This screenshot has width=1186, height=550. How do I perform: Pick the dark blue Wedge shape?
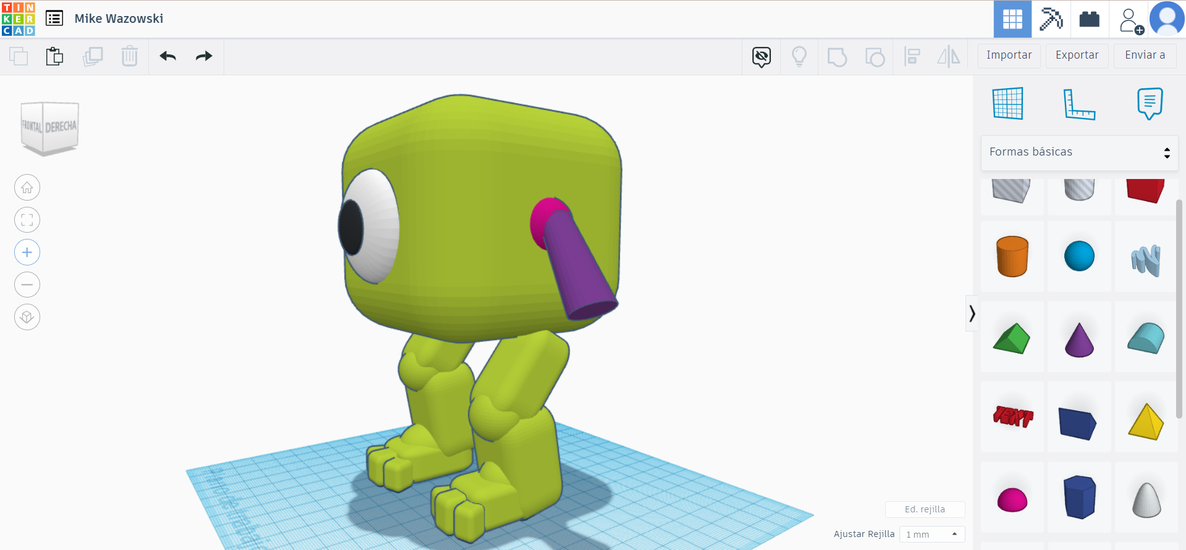pyautogui.click(x=1077, y=423)
